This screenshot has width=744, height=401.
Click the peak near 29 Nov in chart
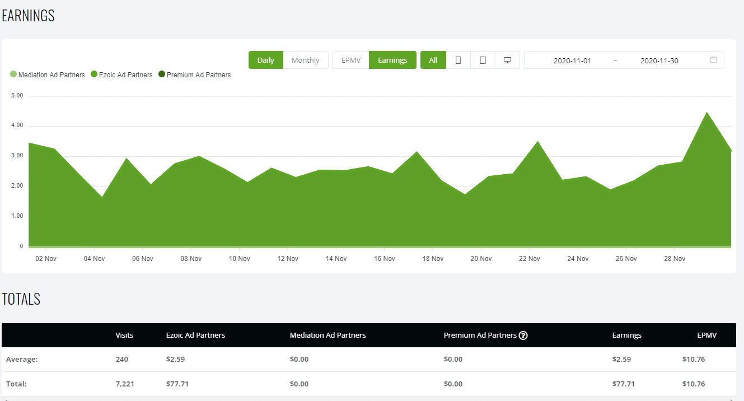(707, 113)
